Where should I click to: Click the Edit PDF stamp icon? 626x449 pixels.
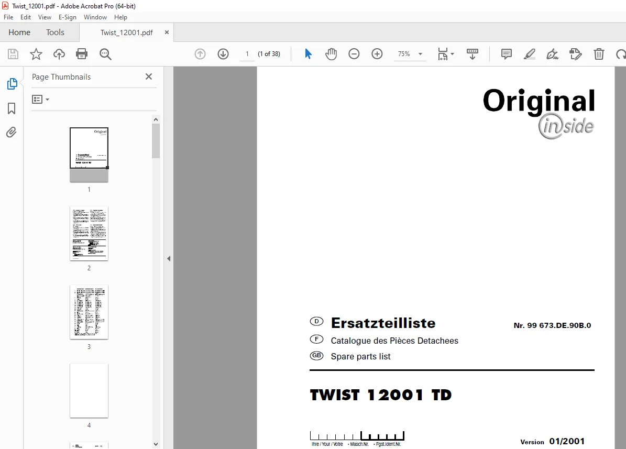(575, 54)
